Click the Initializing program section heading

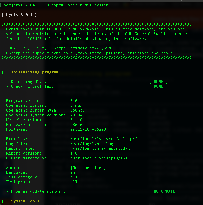pos(35,72)
